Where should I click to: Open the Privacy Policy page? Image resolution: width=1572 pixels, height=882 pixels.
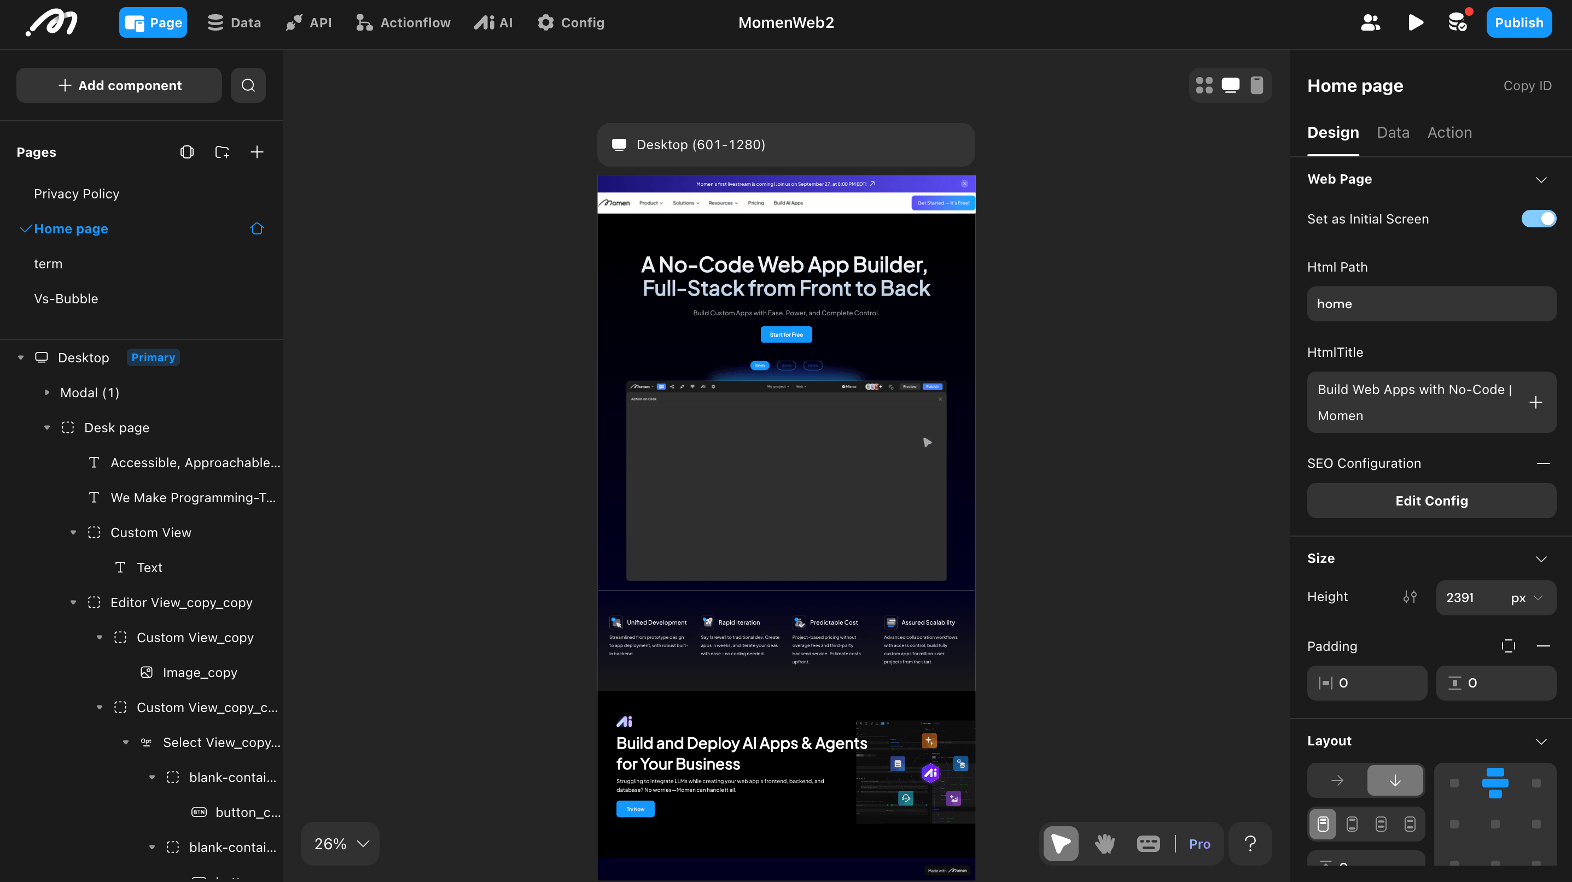tap(76, 194)
